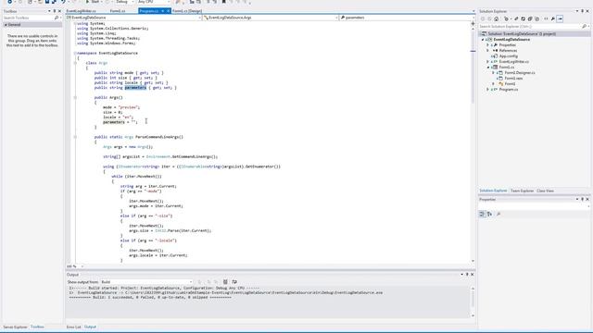Click the Alphabetical sort icon in Properties
The image size is (593, 333).
(490, 214)
